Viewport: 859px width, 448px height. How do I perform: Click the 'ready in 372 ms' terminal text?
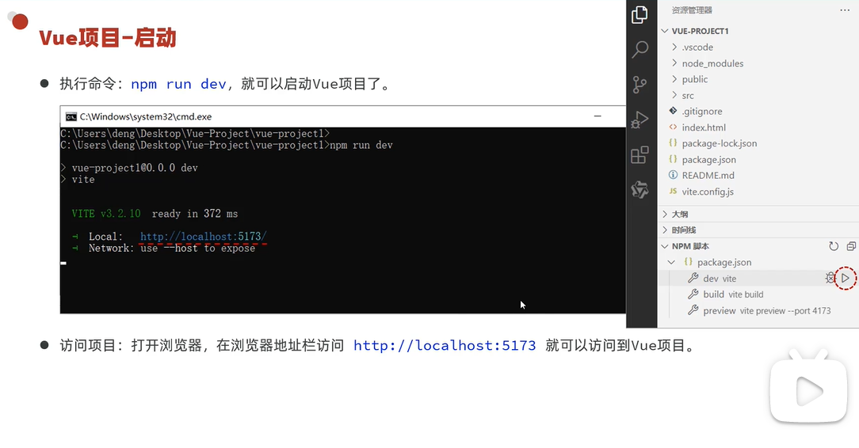click(x=194, y=214)
